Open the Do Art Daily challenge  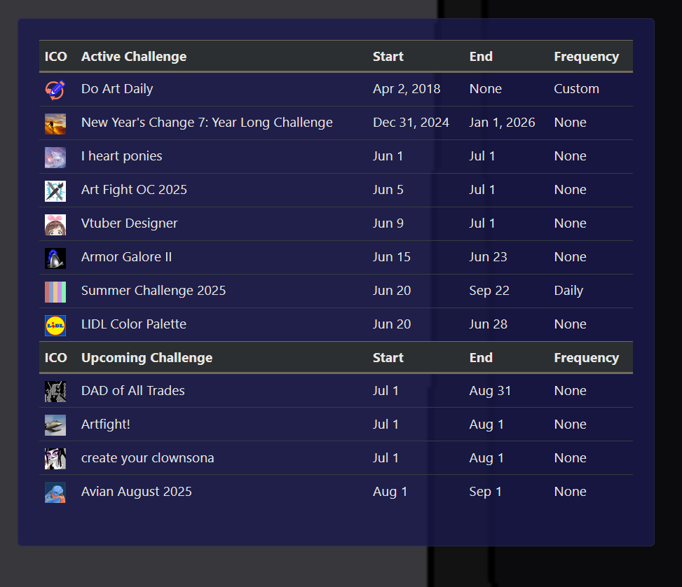[x=117, y=89]
